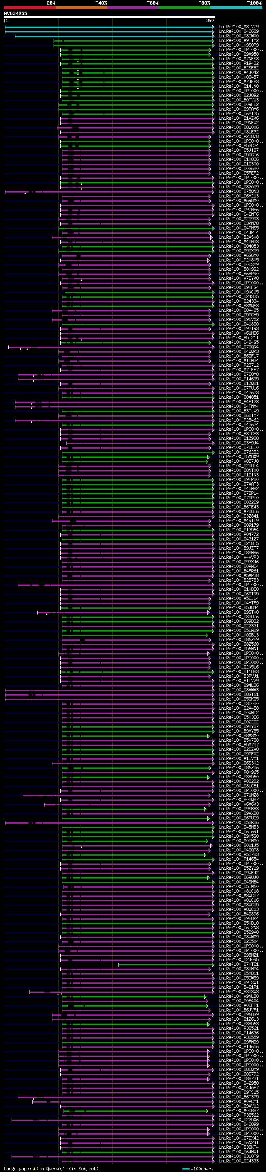Click the white query ruler bar
The image size is (266, 1172).
pos(110,17)
